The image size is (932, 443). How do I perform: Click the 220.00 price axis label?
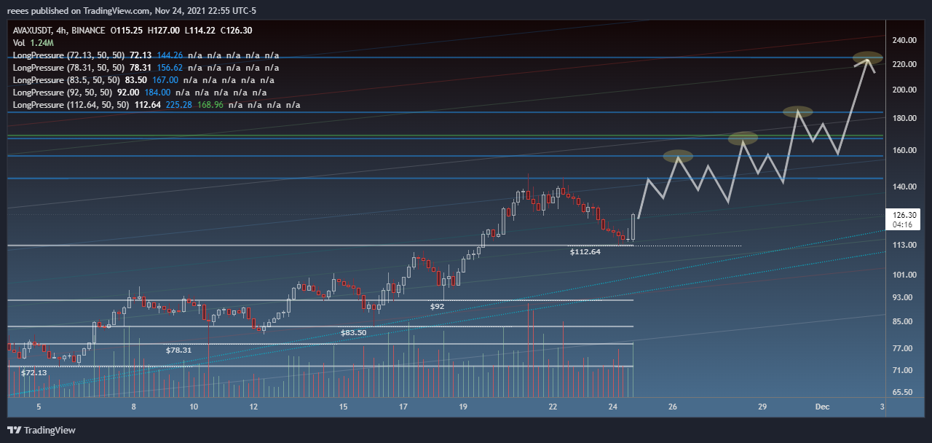click(x=903, y=65)
